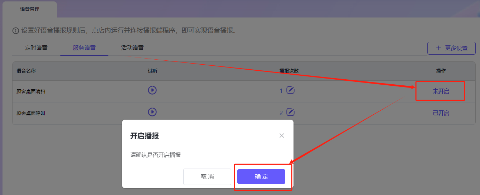
Task: Switch to the 定时语音 tab
Action: click(36, 47)
